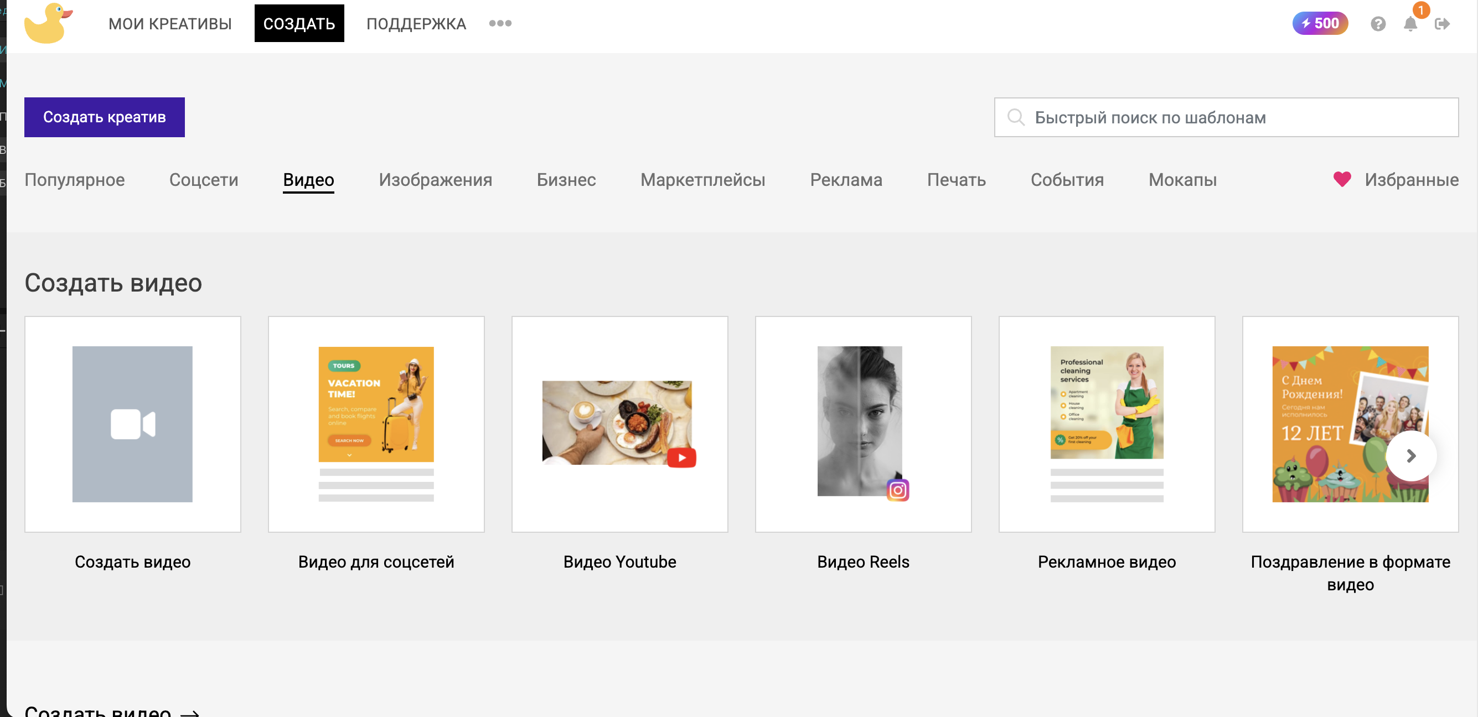
Task: Switch to the Соцсети tab
Action: pyautogui.click(x=204, y=180)
